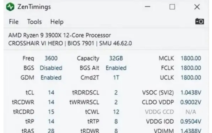Screen dimensions: 212x133
Task: Open the Tools menu
Action: coord(34,22)
